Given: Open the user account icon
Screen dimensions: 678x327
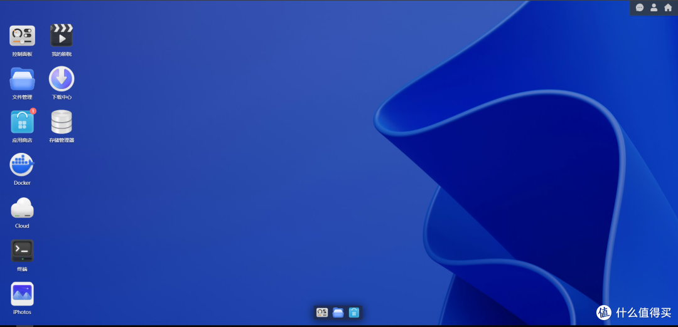Looking at the screenshot, I should coord(654,8).
